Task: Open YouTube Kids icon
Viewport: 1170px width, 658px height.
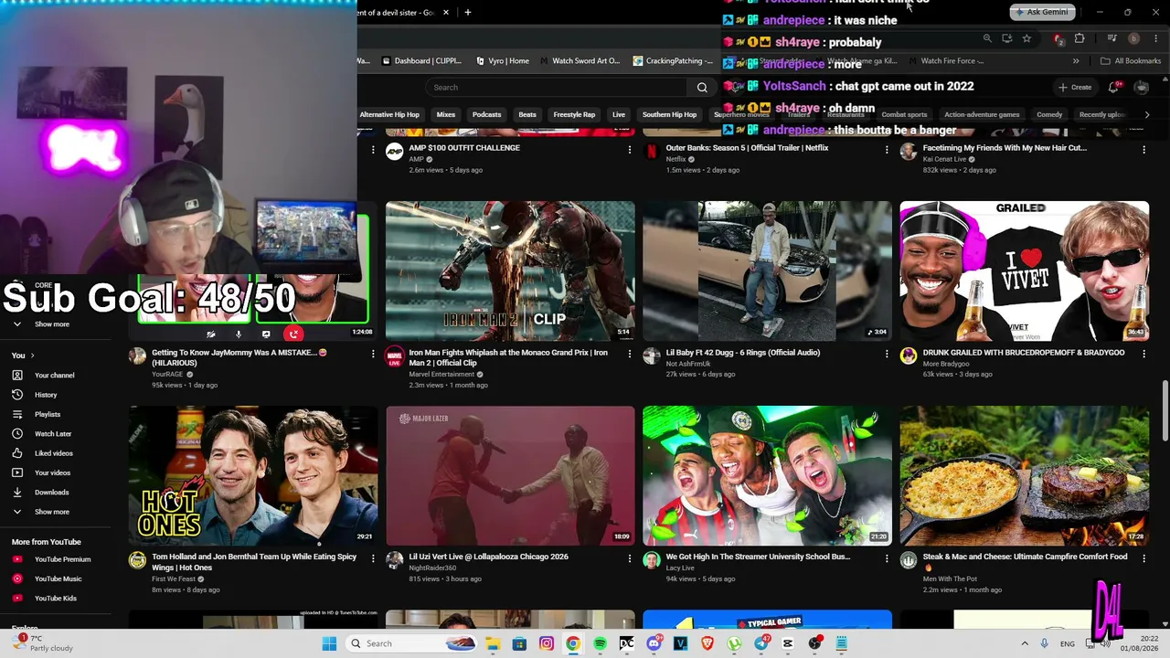Action: (17, 599)
